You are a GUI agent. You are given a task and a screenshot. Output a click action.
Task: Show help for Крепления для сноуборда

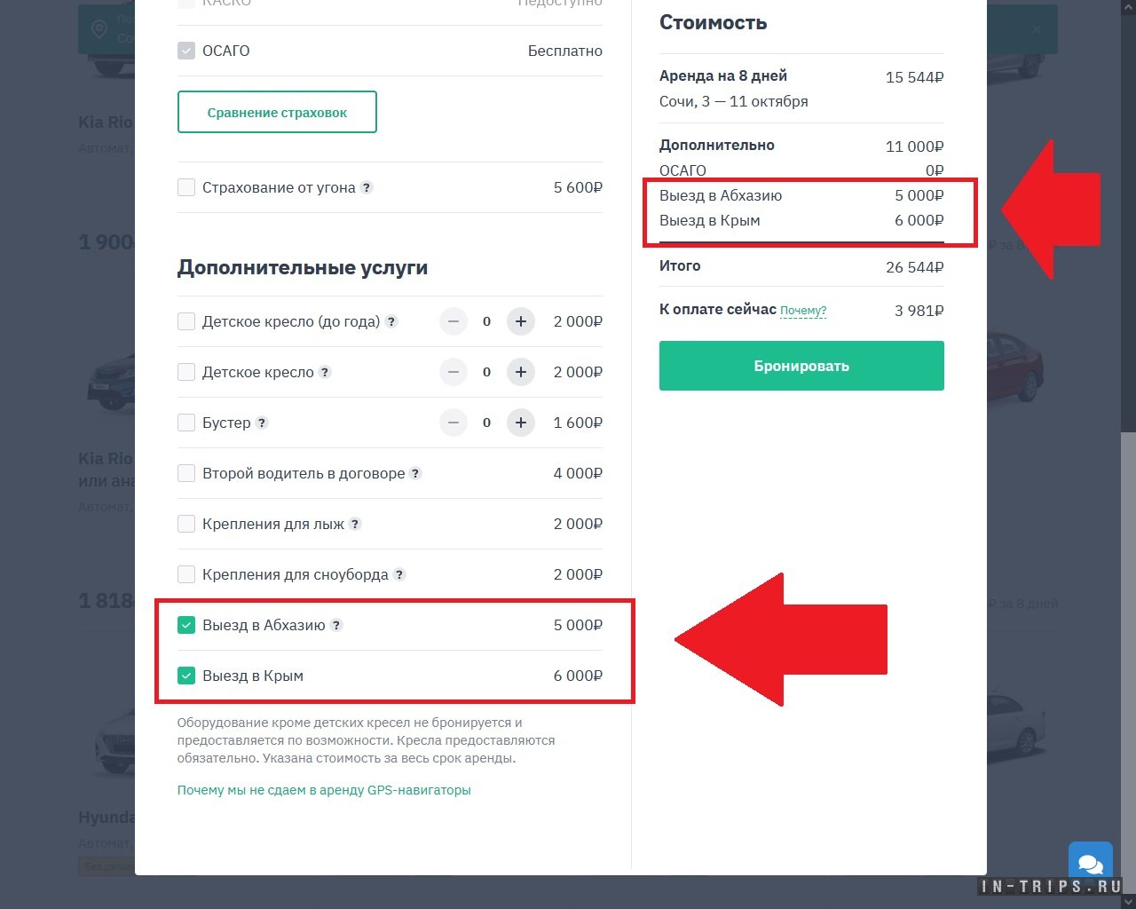point(399,574)
